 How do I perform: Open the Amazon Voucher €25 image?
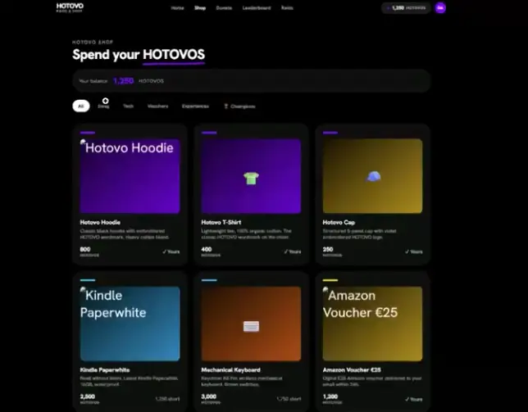coord(372,324)
